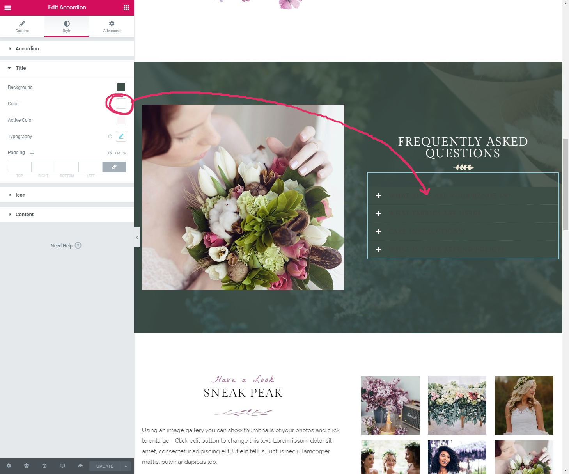Screen dimensions: 569x474
Task: Focus the Top padding field
Action: coord(19,167)
